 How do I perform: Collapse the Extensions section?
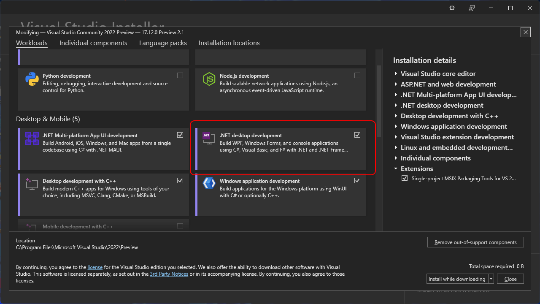click(x=396, y=169)
